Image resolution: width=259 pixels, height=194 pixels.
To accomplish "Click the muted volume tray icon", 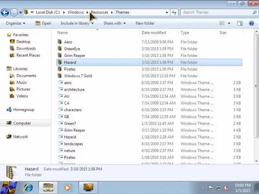I will point(226,188).
